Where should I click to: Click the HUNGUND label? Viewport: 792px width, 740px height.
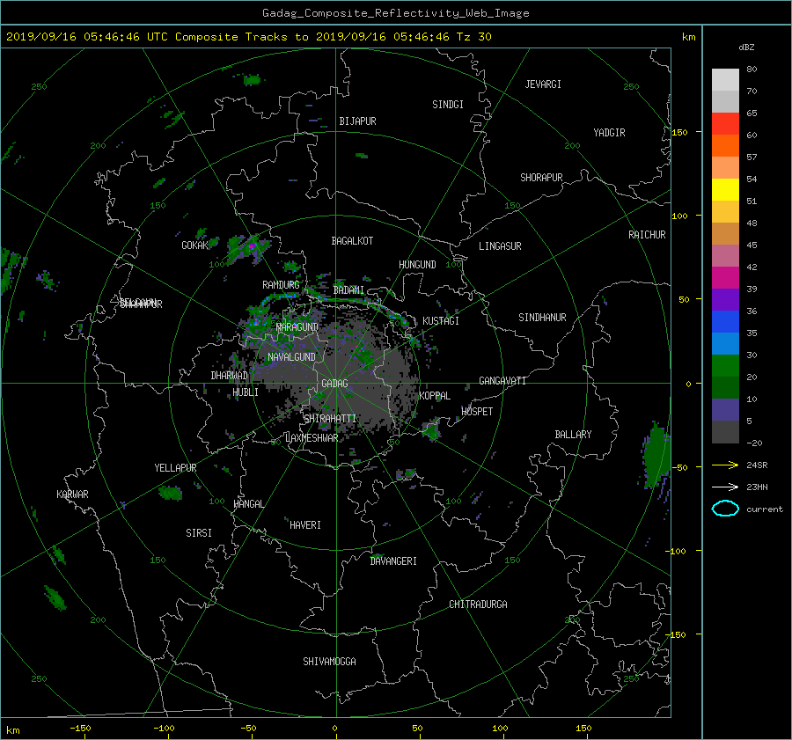(417, 264)
